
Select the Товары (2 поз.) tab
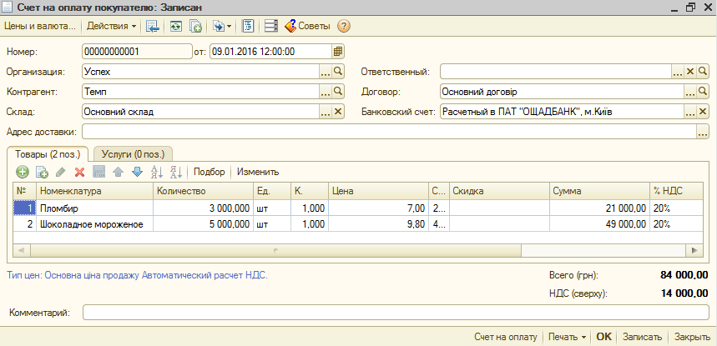(48, 153)
